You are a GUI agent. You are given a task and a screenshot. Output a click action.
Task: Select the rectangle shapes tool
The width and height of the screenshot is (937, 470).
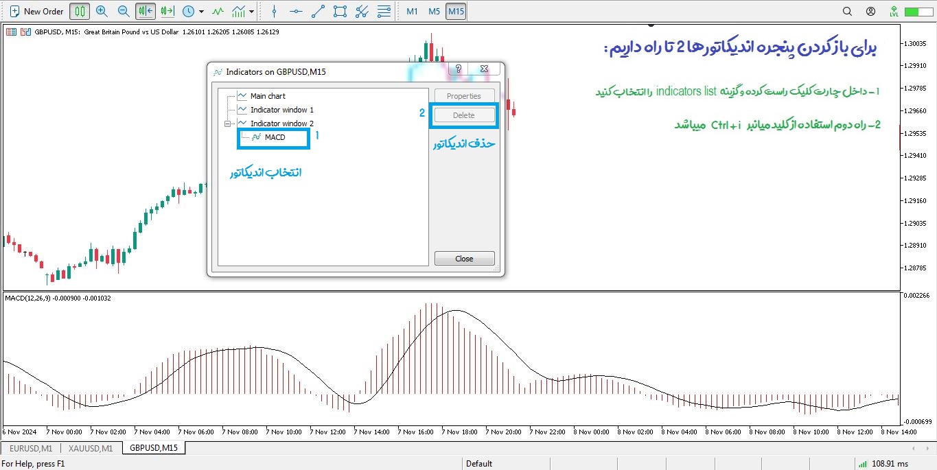point(340,11)
